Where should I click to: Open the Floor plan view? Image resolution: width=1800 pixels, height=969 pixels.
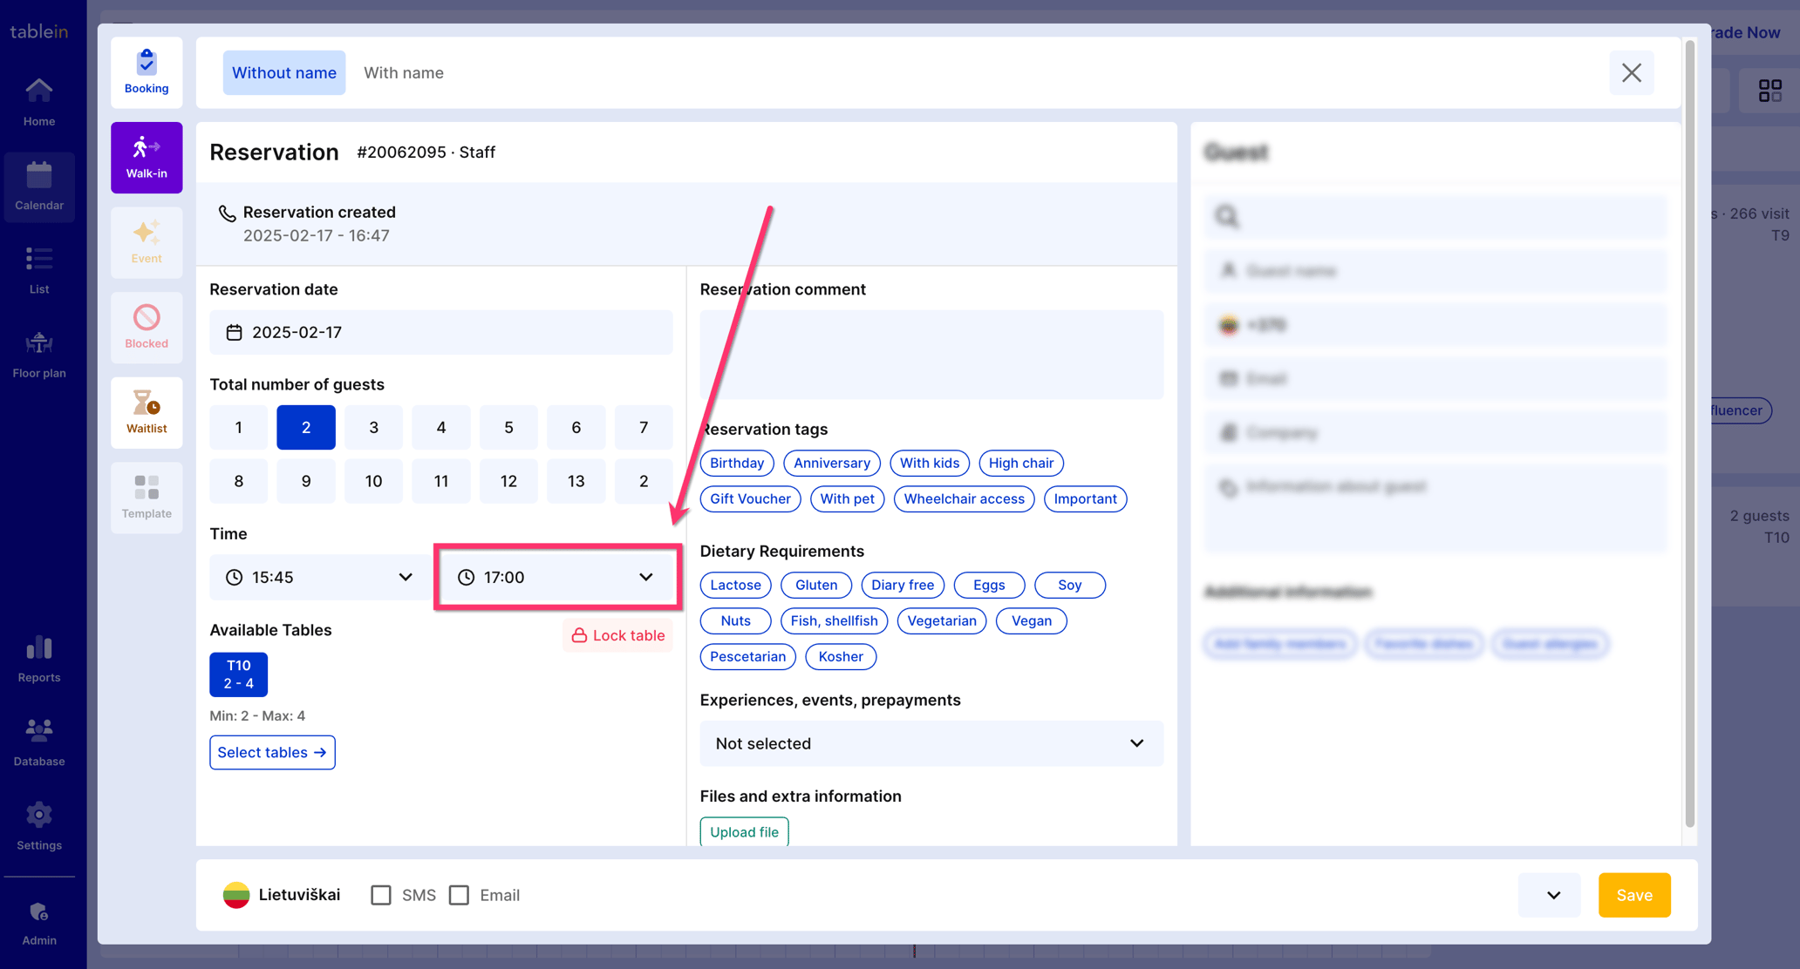(x=39, y=355)
